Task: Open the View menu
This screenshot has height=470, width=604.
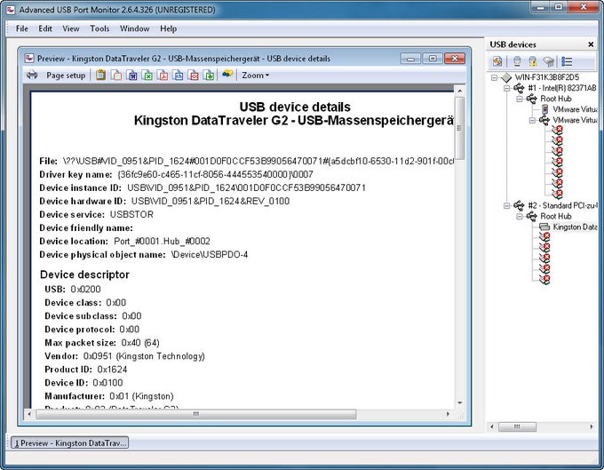Action: click(x=71, y=28)
